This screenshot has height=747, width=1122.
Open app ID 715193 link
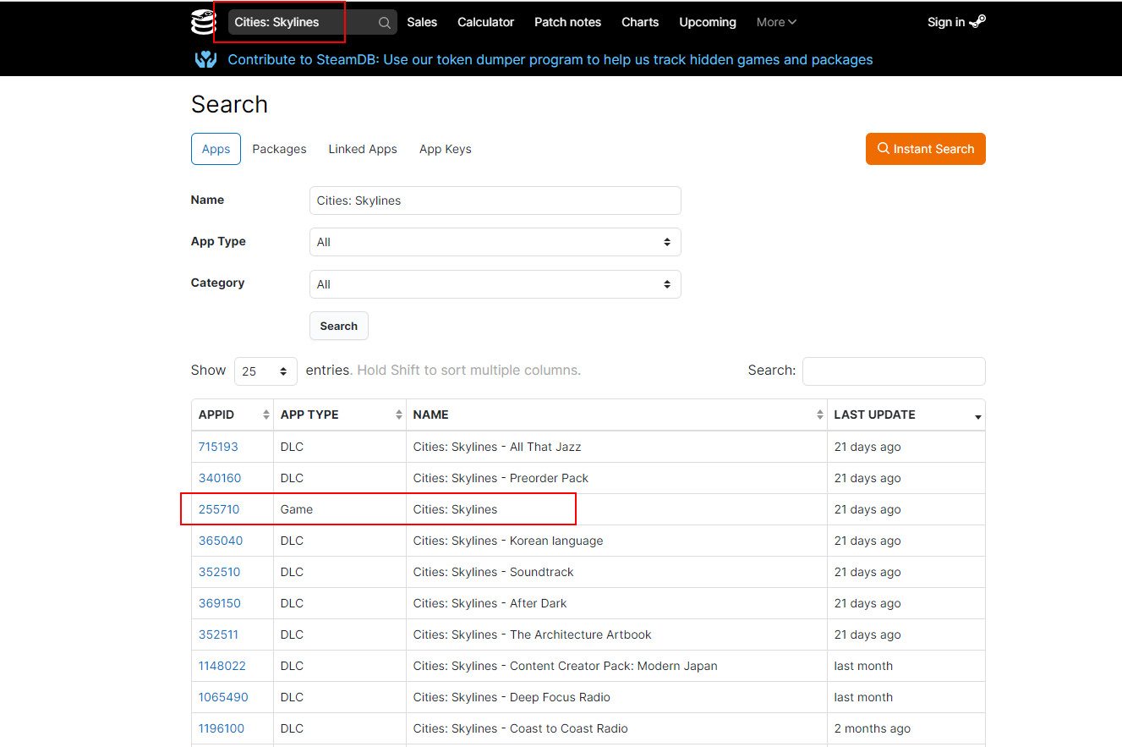(218, 447)
